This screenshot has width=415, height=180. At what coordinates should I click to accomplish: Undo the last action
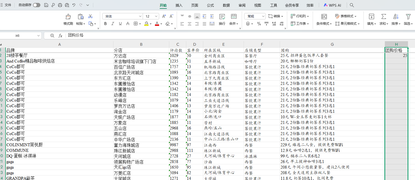pyautogui.click(x=74, y=5)
